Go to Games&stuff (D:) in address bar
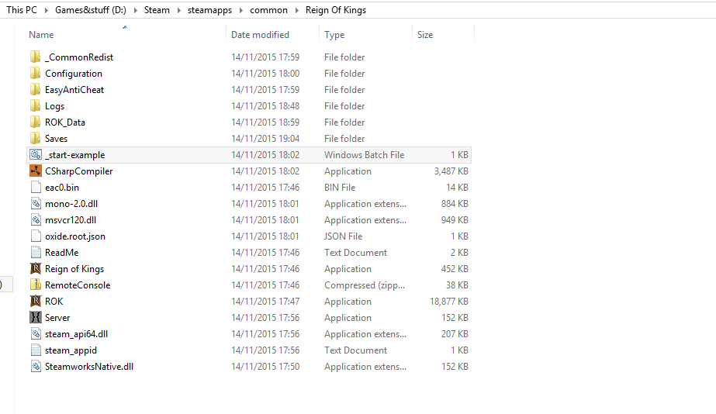Screen dimensions: 716x414 [x=91, y=10]
